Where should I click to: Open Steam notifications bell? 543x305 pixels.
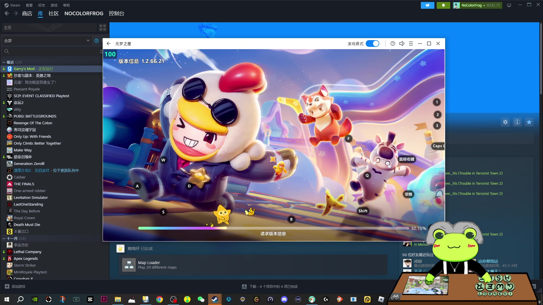[443, 5]
